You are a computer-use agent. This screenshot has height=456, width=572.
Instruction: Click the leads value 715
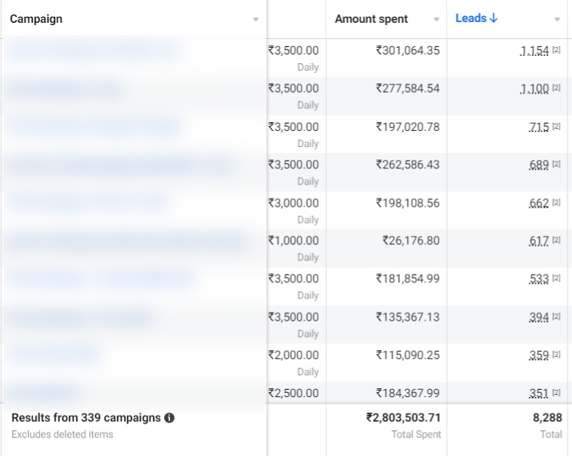click(x=539, y=127)
